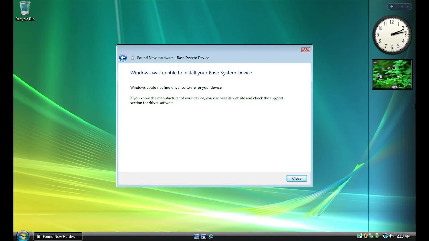Click the Show Desktop quick launch icon

tap(197, 236)
